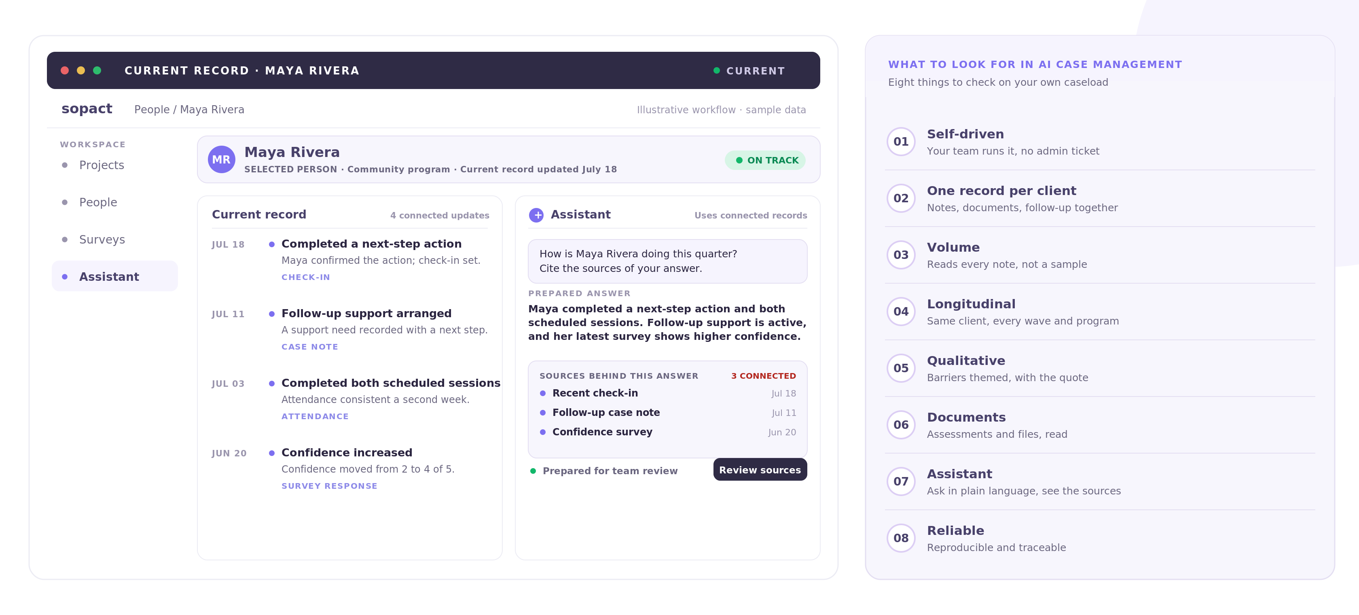Open the ATTENDANCE tag link

(x=315, y=416)
